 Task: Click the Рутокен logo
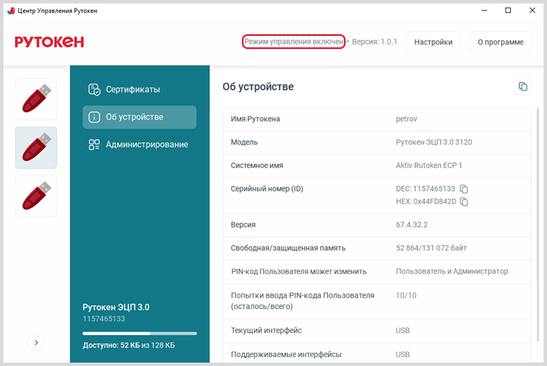49,42
